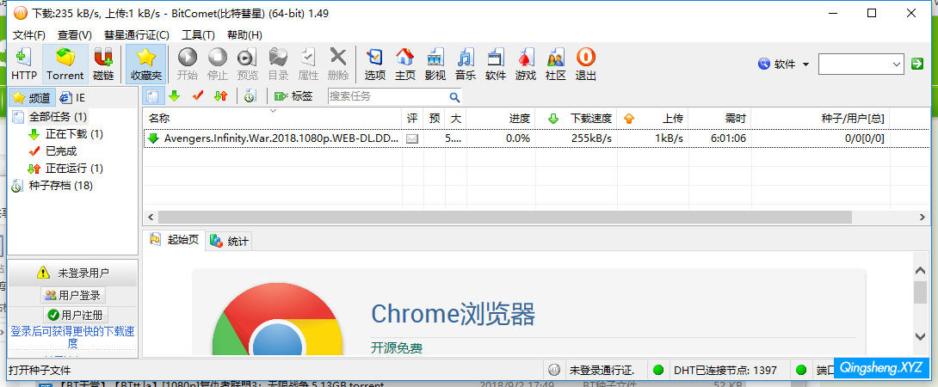
Task: Click the Chrome浏览器 ad title
Action: click(453, 313)
